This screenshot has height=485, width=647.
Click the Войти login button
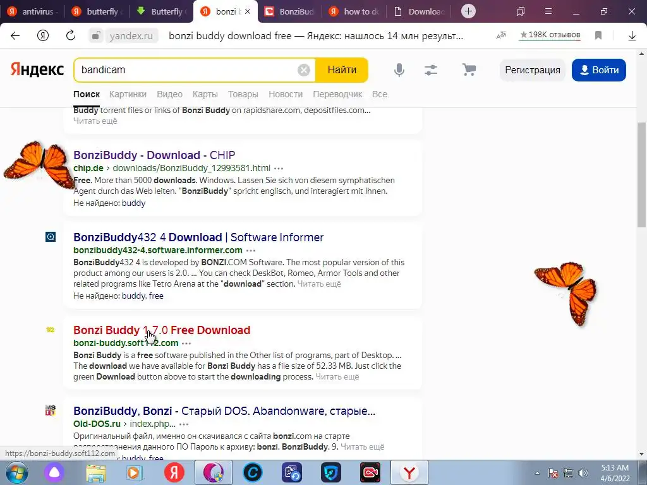tap(599, 70)
